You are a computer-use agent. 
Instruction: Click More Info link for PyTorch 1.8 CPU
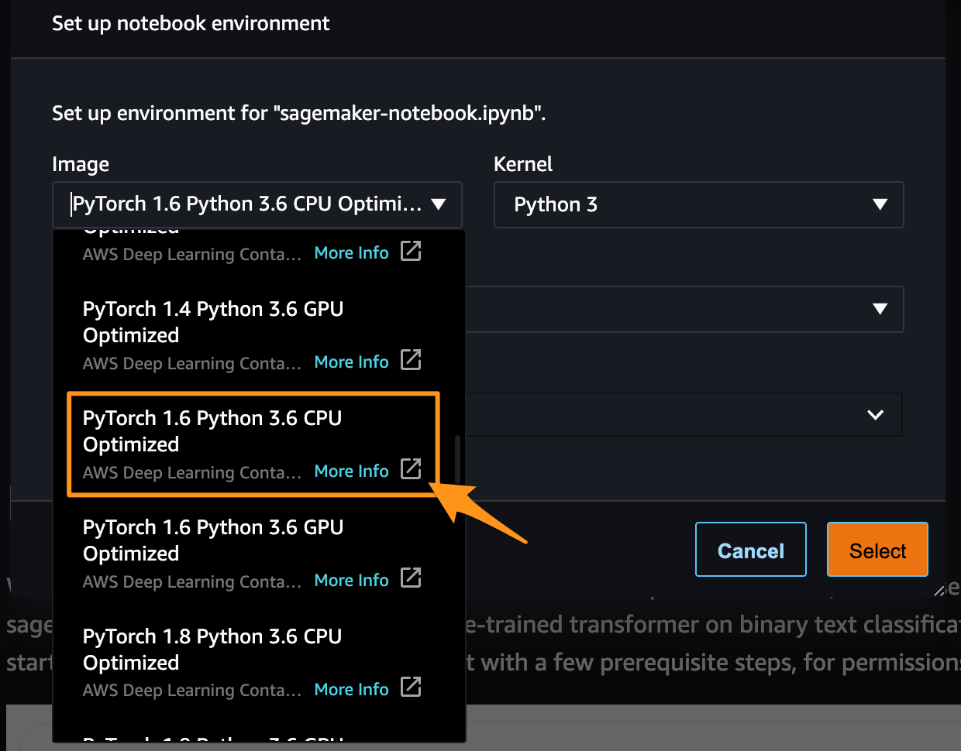click(x=351, y=689)
